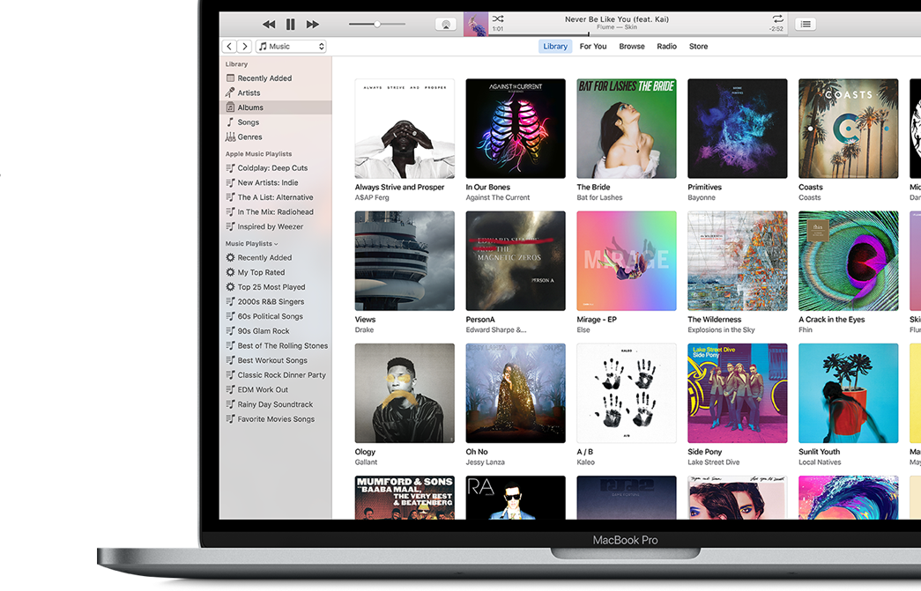Click the now playing album artwork thumbnail
This screenshot has height=591, width=921.
coord(476,24)
